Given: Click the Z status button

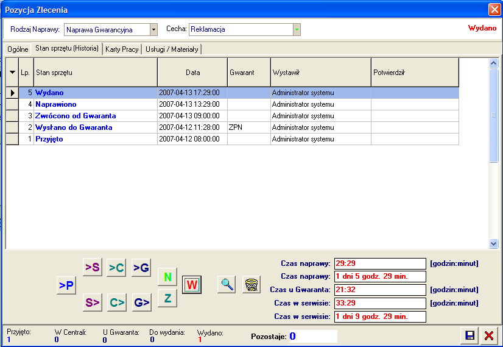Looking at the screenshot, I should [167, 298].
